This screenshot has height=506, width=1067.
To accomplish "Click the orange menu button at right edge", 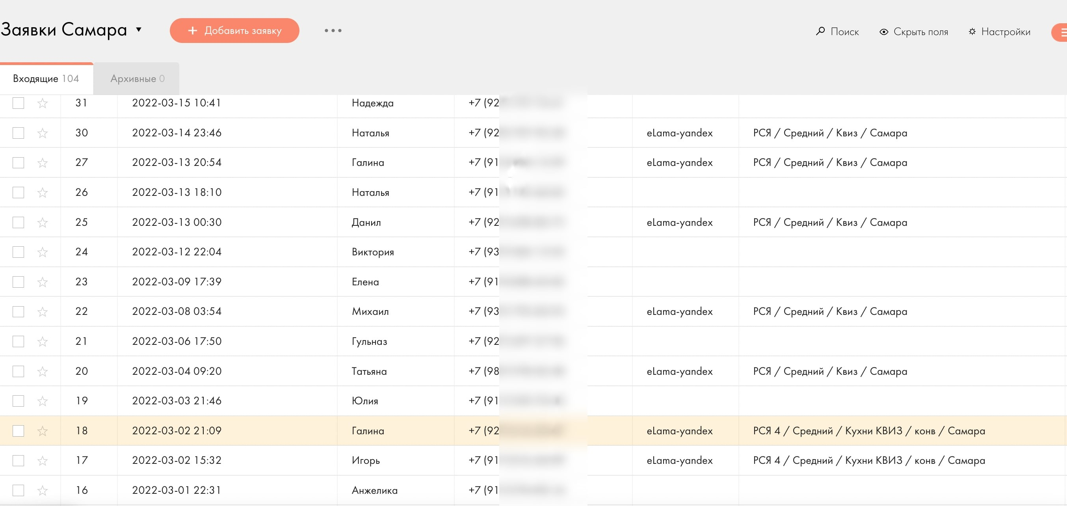I will (x=1060, y=32).
